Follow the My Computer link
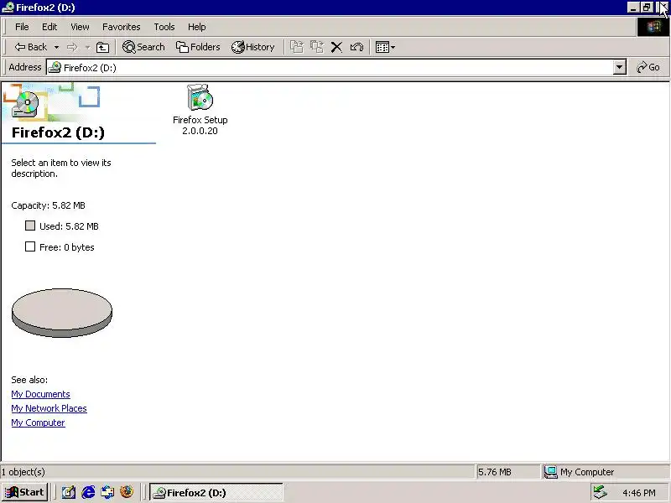Screen dimensions: 671x503 [x=38, y=423]
